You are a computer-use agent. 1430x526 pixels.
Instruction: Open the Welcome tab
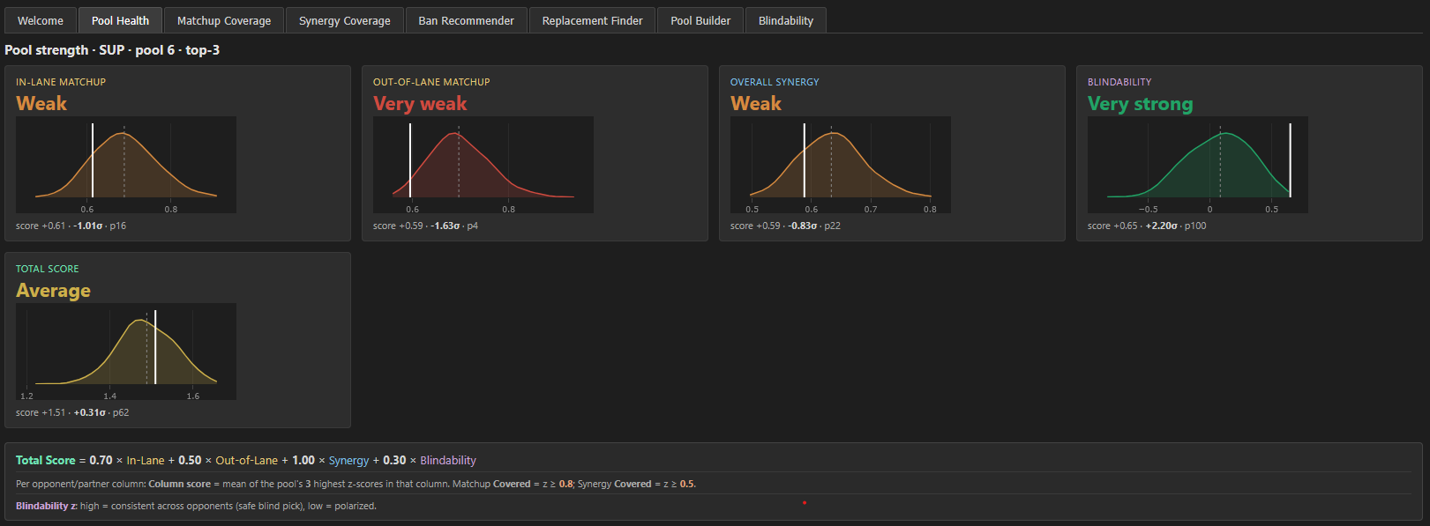coord(41,20)
